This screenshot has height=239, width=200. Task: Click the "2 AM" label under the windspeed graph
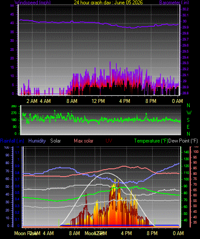tap(32, 101)
